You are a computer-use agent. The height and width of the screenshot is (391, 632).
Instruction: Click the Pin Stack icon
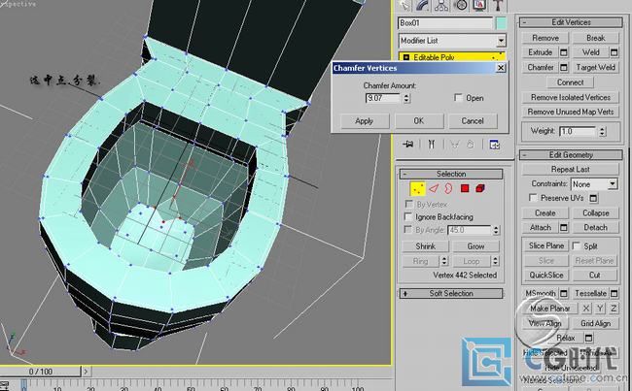408,144
